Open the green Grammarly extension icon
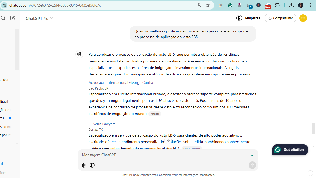Image resolution: width=316 pixels, height=178 pixels. tap(230, 5)
